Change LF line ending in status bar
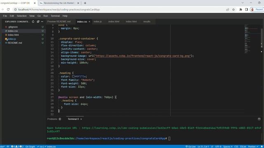This screenshot has width=264, height=148. tap(212, 146)
